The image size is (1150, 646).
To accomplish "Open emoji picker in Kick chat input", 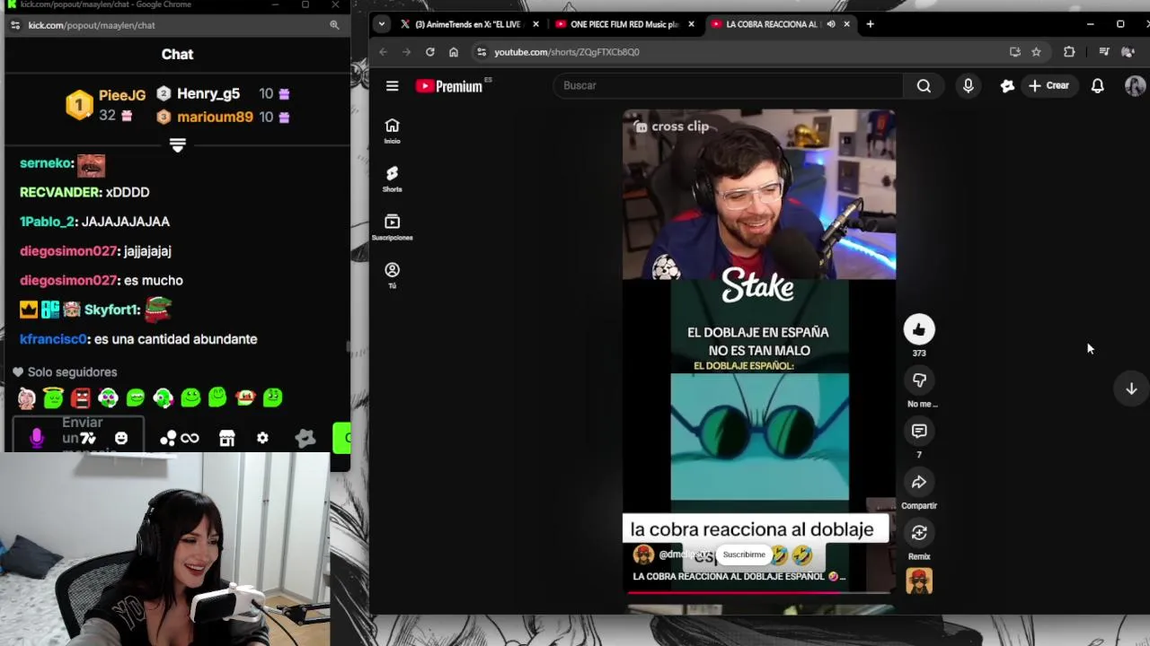I will pos(121,438).
